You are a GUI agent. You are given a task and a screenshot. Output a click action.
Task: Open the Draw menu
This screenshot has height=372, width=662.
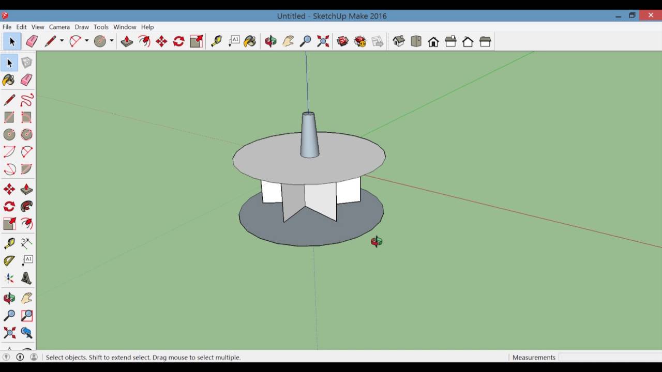(82, 27)
